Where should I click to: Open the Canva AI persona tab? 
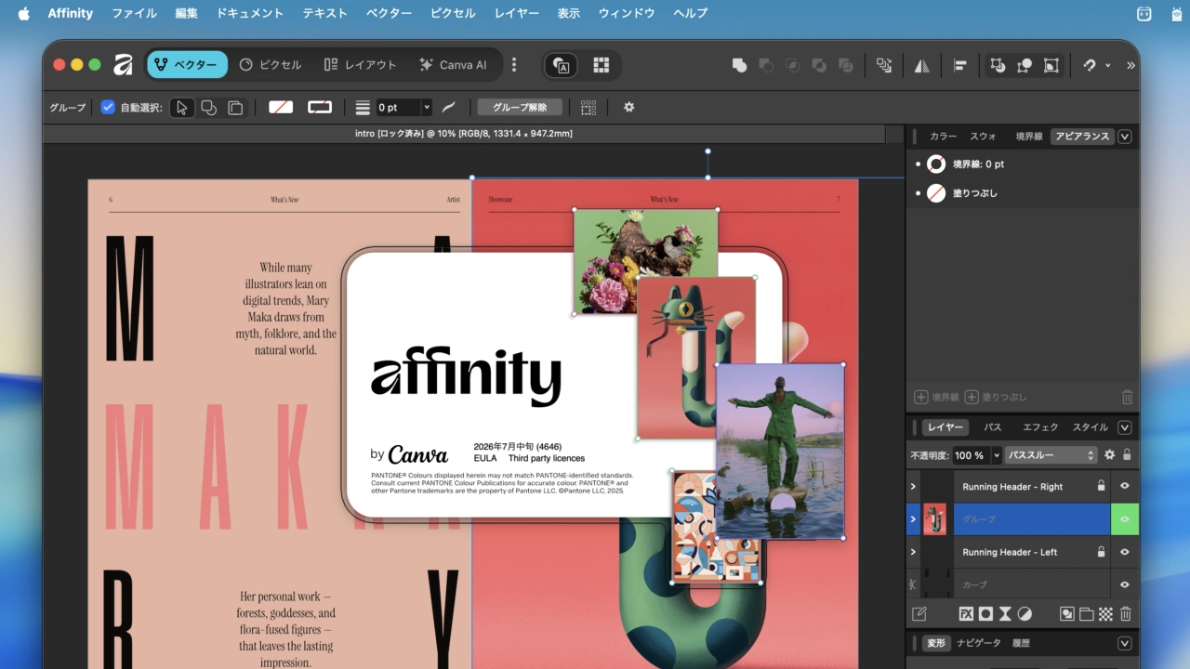(x=453, y=65)
